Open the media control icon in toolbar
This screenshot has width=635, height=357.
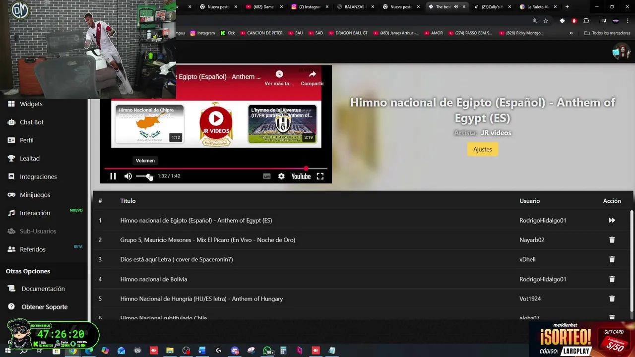click(604, 21)
